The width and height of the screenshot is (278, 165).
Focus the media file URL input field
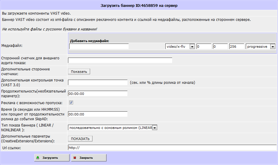pyautogui.click(x=99, y=47)
